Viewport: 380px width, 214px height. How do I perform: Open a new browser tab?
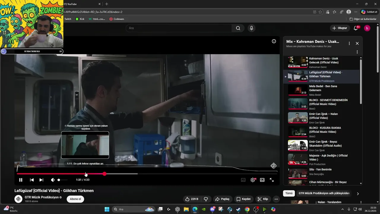107,4
